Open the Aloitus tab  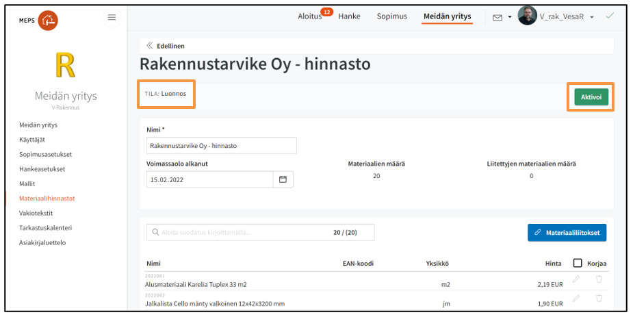pos(309,16)
